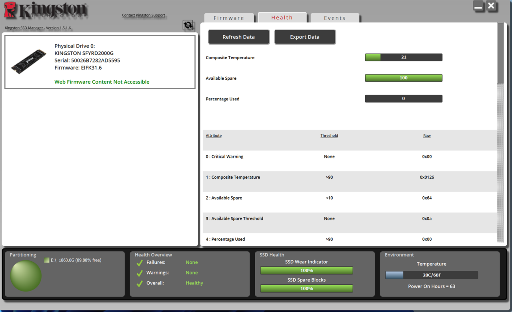Click the Refresh Data button
Screen dimensions: 512x312
[x=239, y=36]
